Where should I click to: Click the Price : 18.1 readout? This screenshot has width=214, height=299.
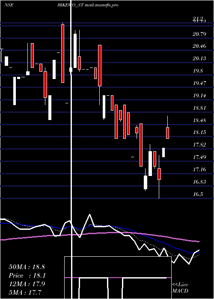pyautogui.click(x=27, y=276)
